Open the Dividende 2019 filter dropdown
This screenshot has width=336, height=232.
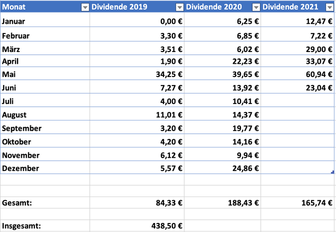(x=179, y=7)
